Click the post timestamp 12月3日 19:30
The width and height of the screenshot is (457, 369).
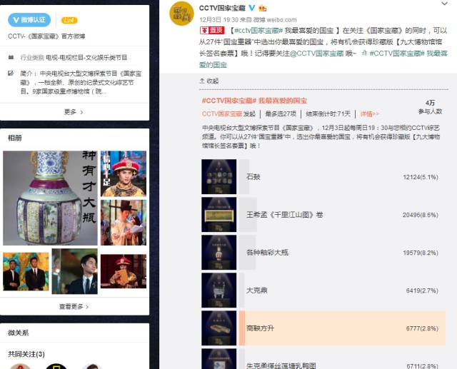coord(219,20)
